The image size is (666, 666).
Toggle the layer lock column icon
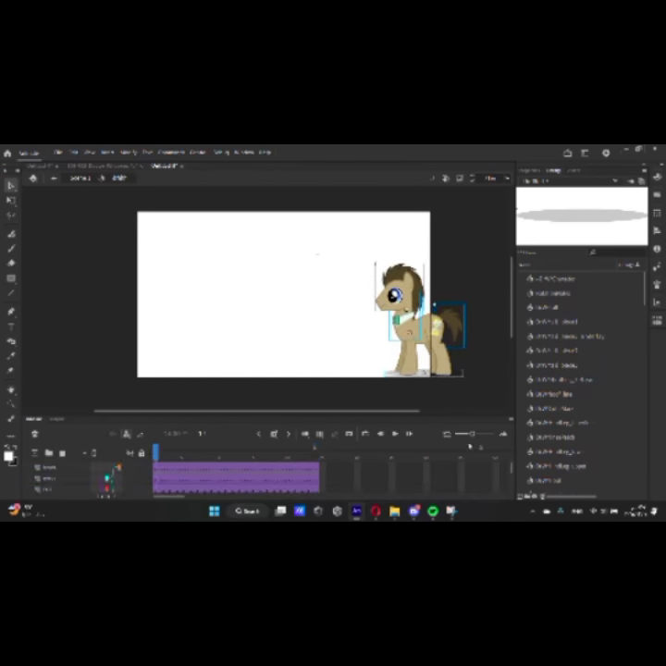[141, 452]
